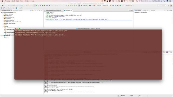
Task: Click the Docker whale menu bar icon
Action: click(x=108, y=1)
